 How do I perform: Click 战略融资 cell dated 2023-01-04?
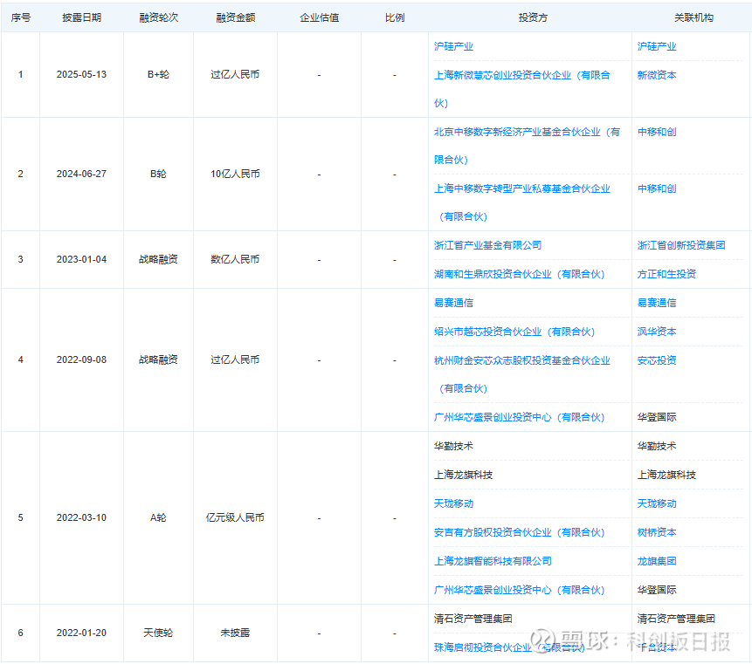point(158,260)
